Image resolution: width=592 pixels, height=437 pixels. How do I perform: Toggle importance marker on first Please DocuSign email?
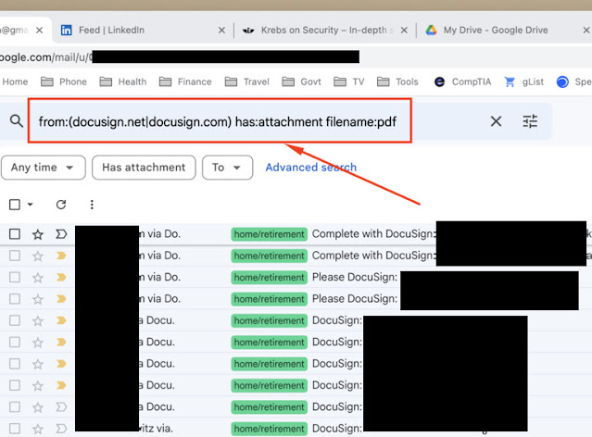61,278
